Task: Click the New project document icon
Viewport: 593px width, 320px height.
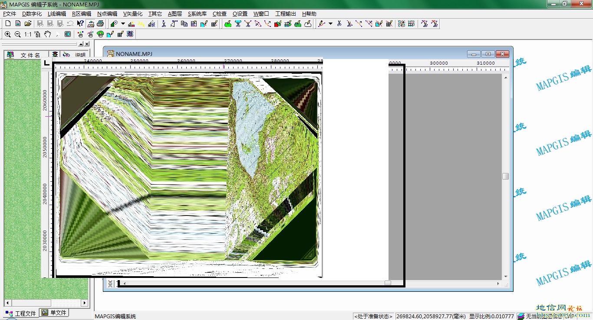Action: point(18,23)
